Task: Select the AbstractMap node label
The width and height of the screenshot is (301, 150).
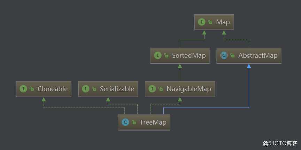Action: click(258, 56)
